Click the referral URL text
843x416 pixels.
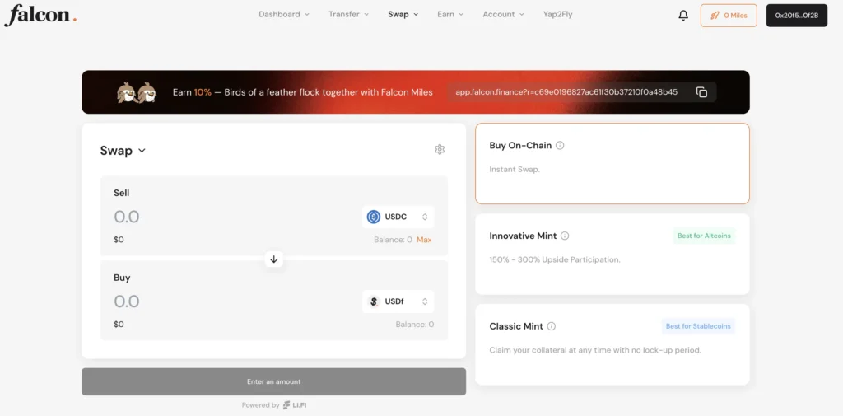tap(566, 92)
